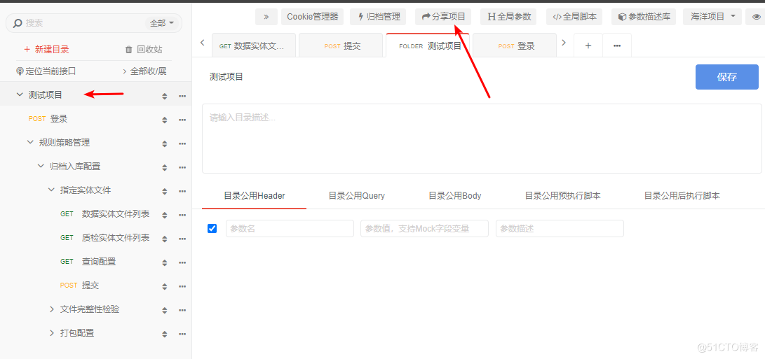Click sort handle on 登录 row
Screen dimensions: 765x359
164,120
